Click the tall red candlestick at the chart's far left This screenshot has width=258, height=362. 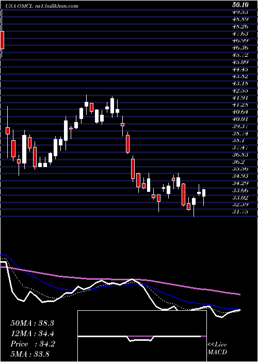click(x=2, y=40)
